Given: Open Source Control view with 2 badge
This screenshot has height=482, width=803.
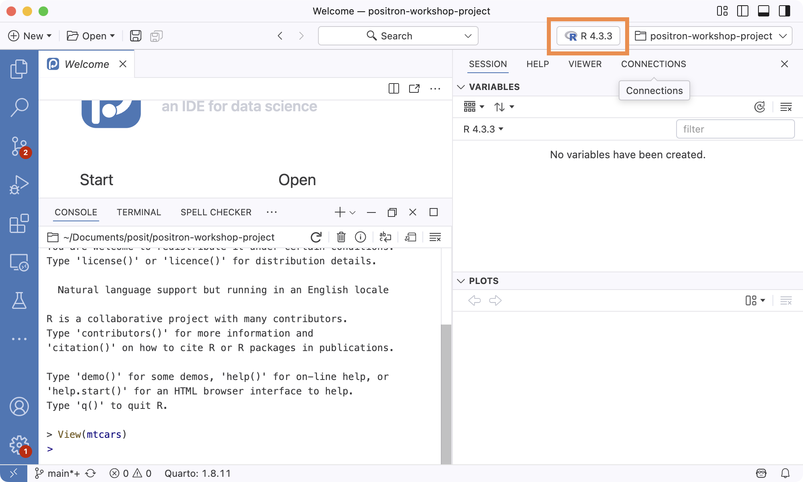Looking at the screenshot, I should (x=19, y=146).
